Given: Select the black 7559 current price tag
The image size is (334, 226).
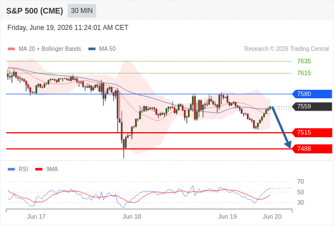Looking at the screenshot, I should point(312,107).
